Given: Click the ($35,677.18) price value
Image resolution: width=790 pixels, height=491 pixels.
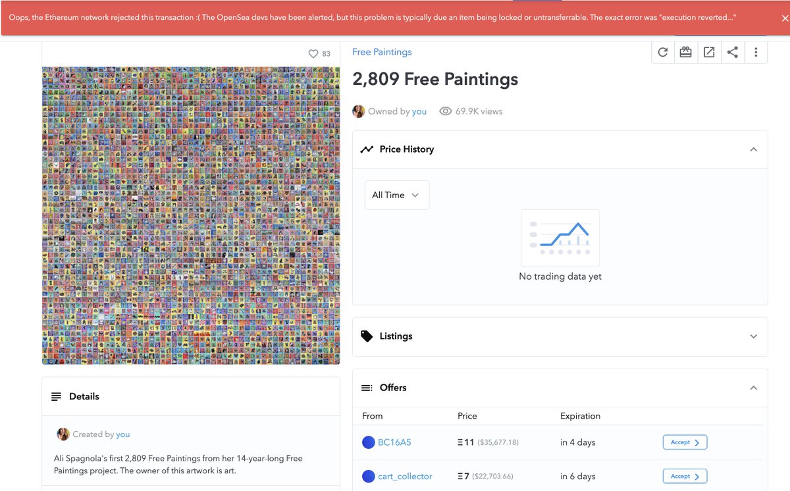Looking at the screenshot, I should coord(498,442).
